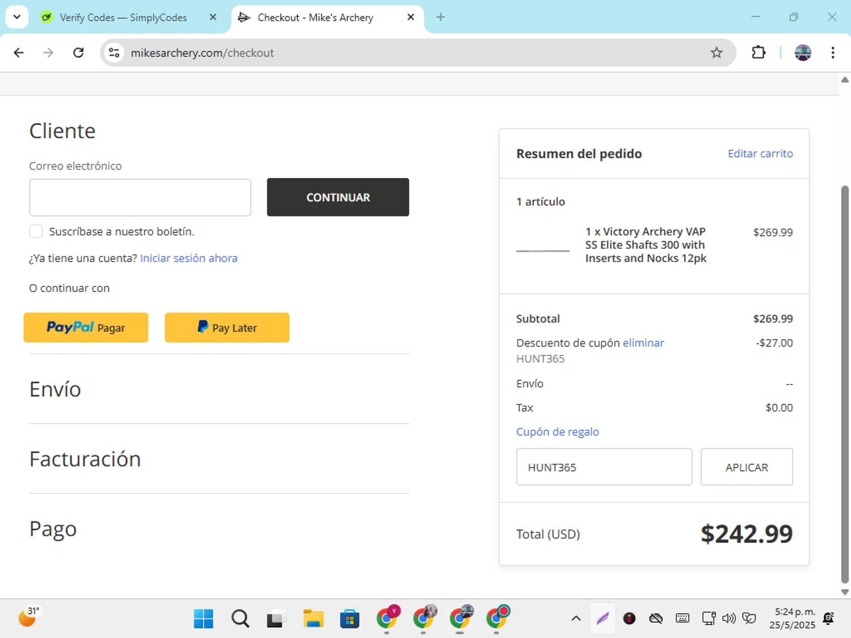Open the clock showing 5:24 p. m.
Screen dimensions: 851x638
click(793, 618)
